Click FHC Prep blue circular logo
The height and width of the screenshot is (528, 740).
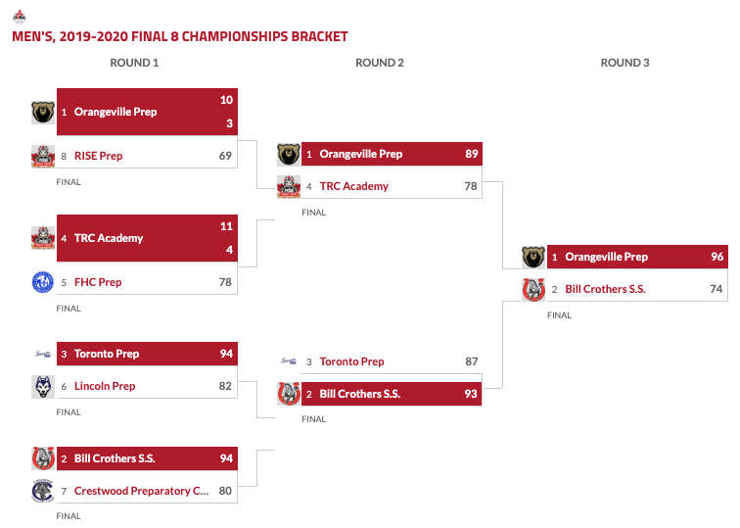point(42,282)
